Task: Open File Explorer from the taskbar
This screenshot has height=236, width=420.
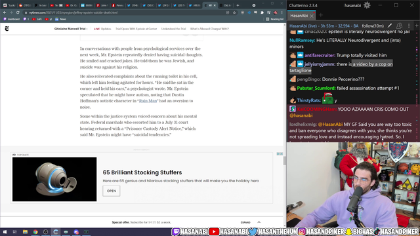Action: pyautogui.click(x=25, y=231)
